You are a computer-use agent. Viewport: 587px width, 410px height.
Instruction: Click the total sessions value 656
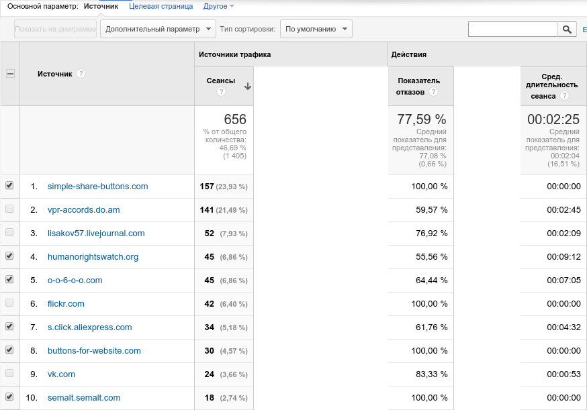235,119
